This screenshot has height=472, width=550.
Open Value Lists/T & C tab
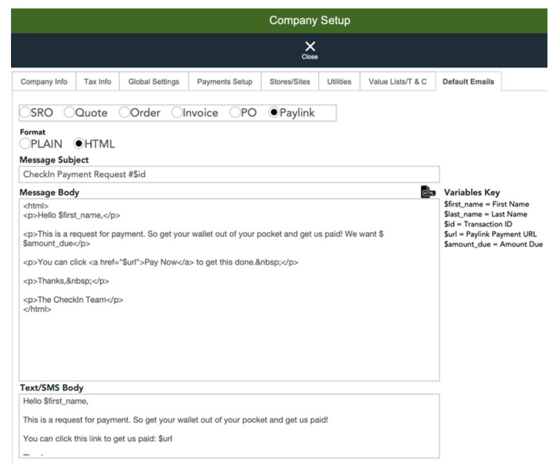(x=397, y=82)
